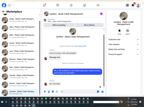Open conversation info purple icon
144x107 pixels.
[101, 14]
